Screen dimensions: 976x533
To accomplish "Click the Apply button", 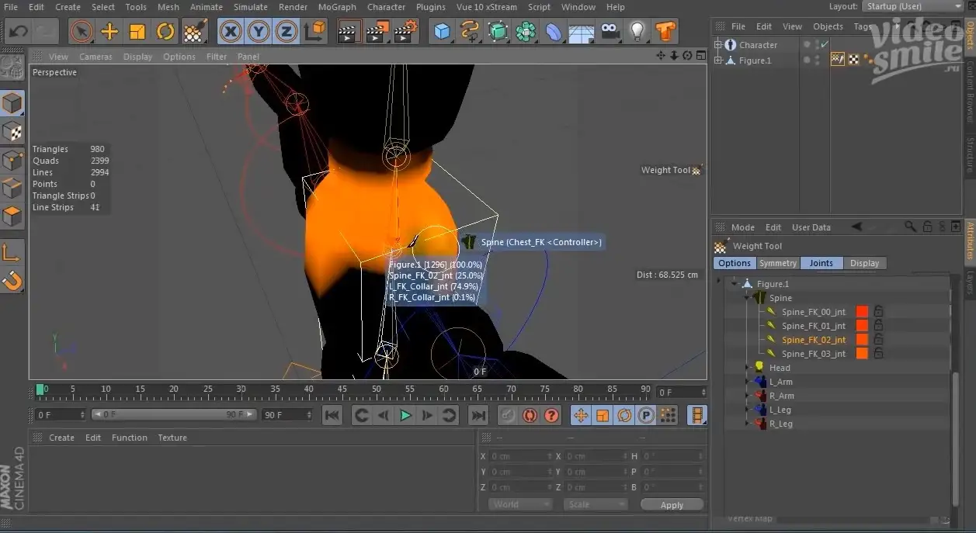I will (672, 504).
